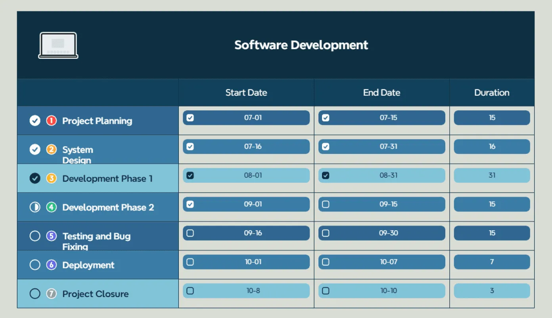Click the green number 4 badge
The height and width of the screenshot is (318, 552).
(52, 207)
